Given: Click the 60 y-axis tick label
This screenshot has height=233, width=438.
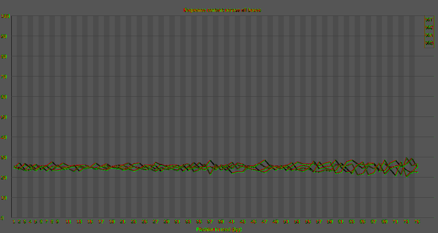Looking at the screenshot, I should (x=4, y=97).
